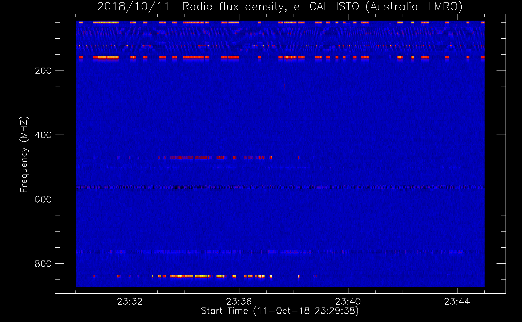Click the 600 frequency tick label
Viewport: 522px width, 322px height.
pyautogui.click(x=43, y=199)
